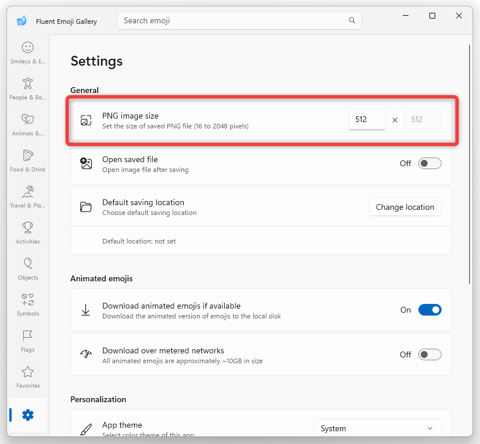Viewport: 480px width, 444px height.
Task: Open the Animals & Nature category
Action: [28, 125]
